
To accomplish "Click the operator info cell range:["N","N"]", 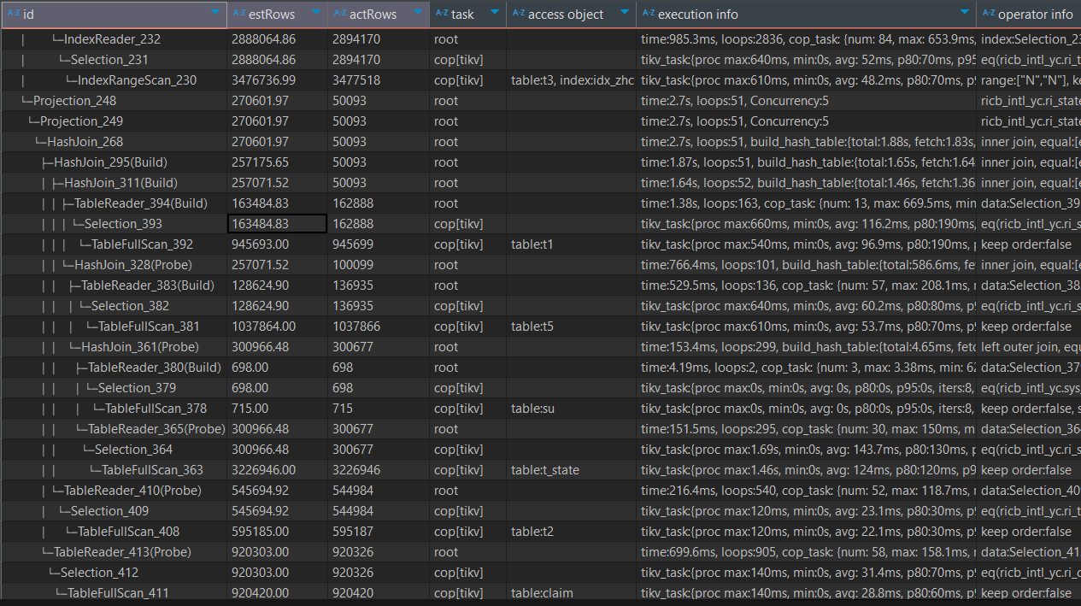I will [x=1029, y=80].
